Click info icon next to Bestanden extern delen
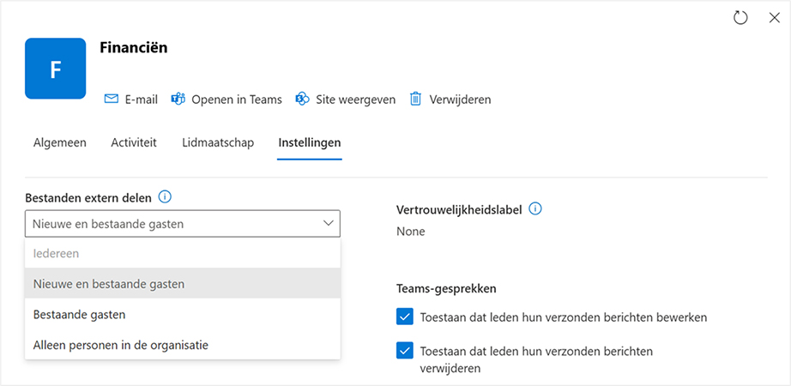Image resolution: width=791 pixels, height=386 pixels. pyautogui.click(x=166, y=197)
